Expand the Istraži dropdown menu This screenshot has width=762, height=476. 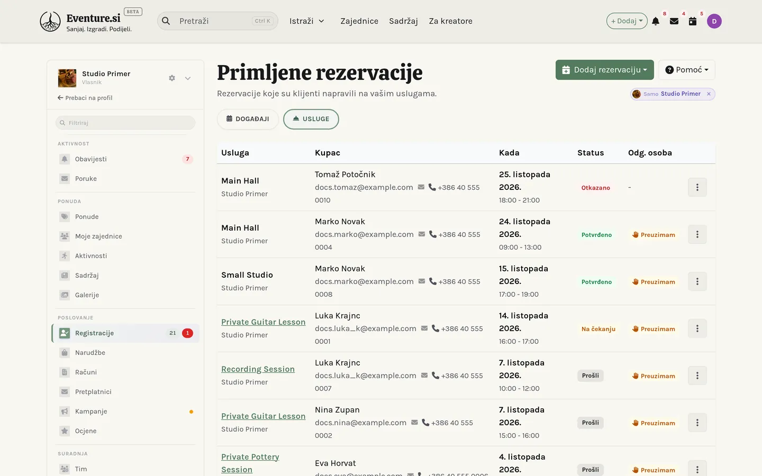[307, 21]
